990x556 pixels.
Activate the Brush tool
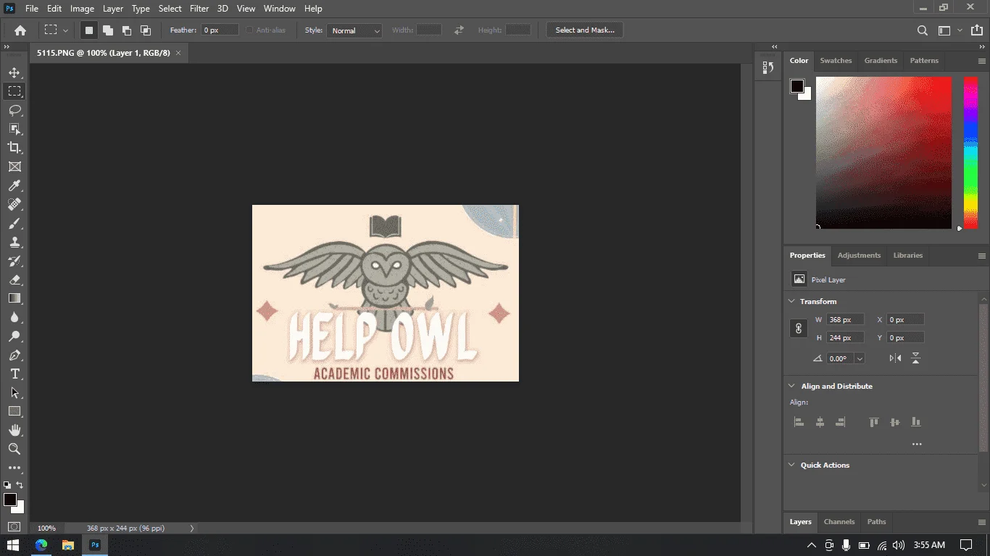click(x=14, y=223)
